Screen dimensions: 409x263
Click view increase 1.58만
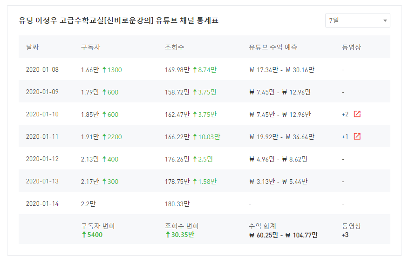coord(205,182)
